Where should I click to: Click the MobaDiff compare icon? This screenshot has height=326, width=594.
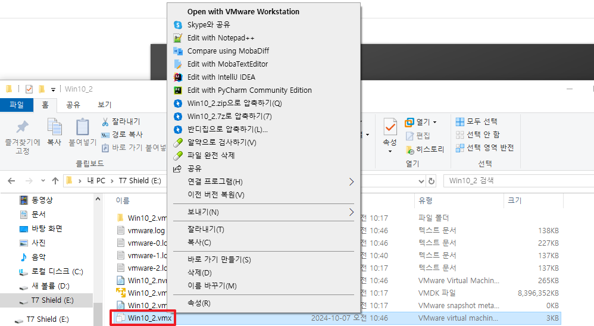tap(178, 51)
